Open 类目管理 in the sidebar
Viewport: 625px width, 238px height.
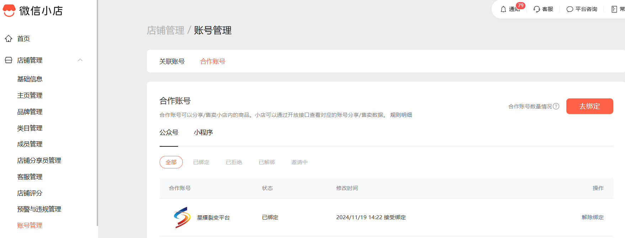[30, 128]
